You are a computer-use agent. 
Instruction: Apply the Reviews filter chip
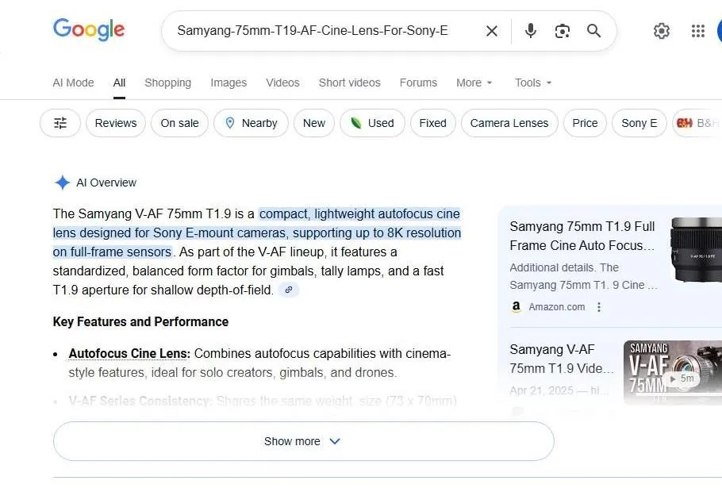click(116, 123)
